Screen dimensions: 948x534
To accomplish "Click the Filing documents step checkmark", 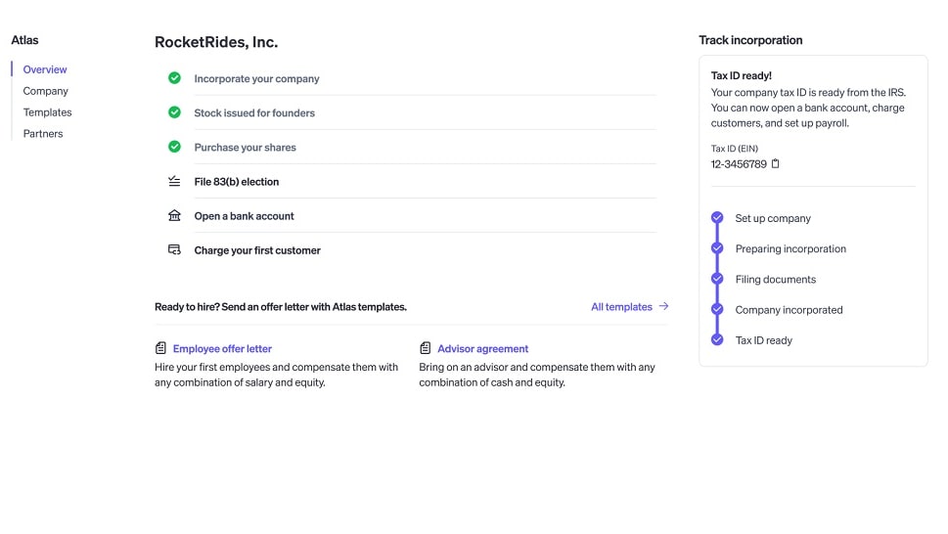I will [x=717, y=279].
